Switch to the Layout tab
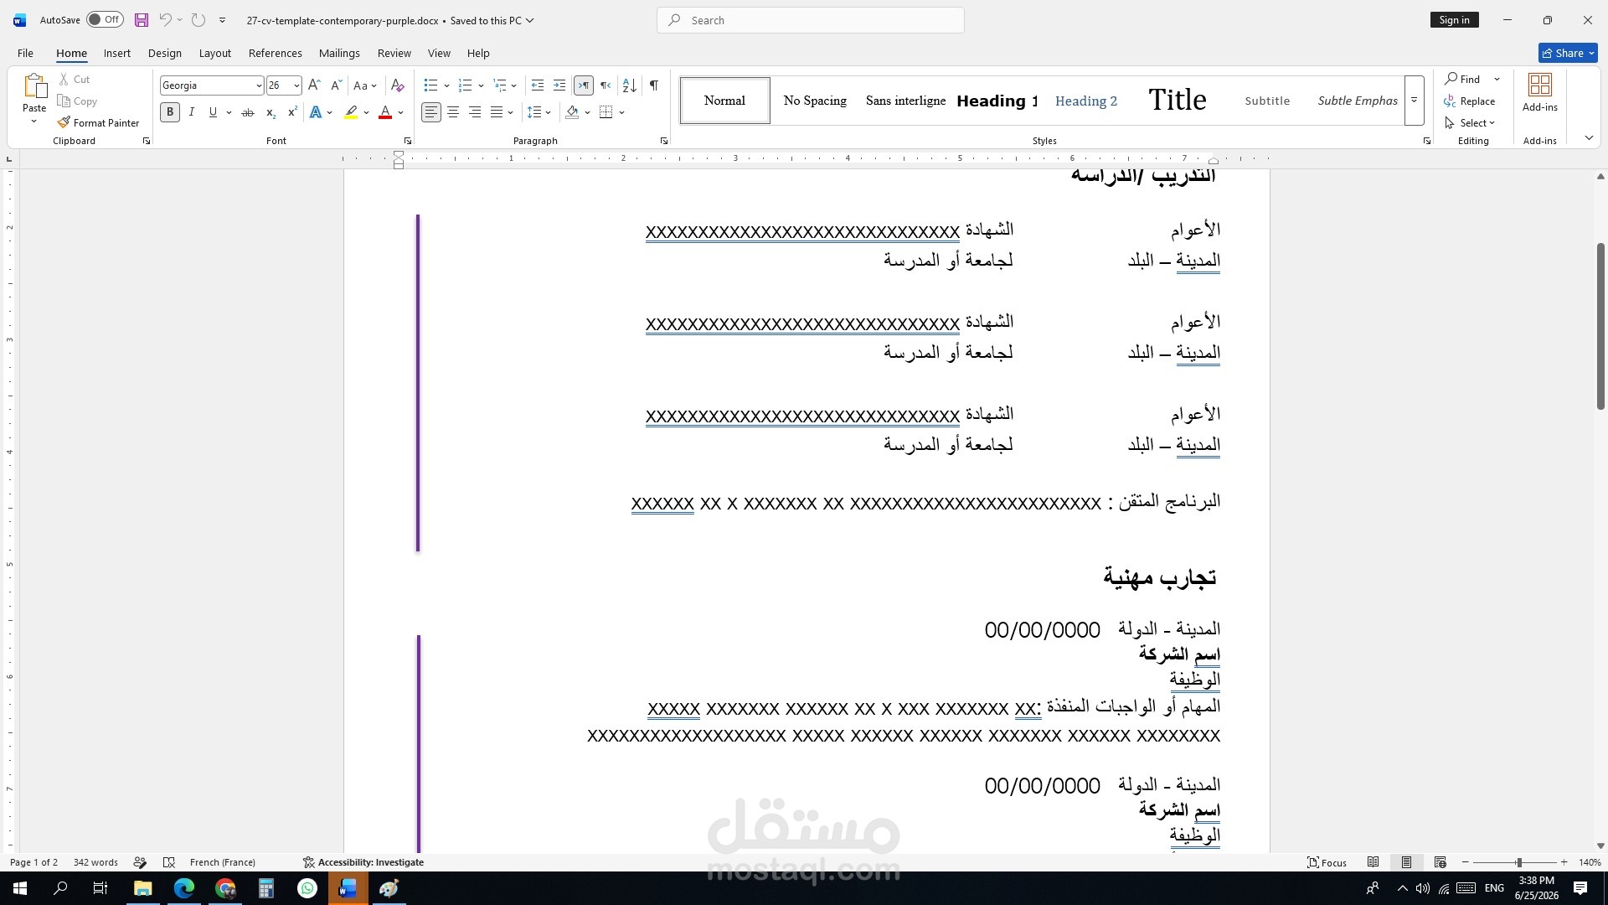The image size is (1608, 905). (x=215, y=53)
